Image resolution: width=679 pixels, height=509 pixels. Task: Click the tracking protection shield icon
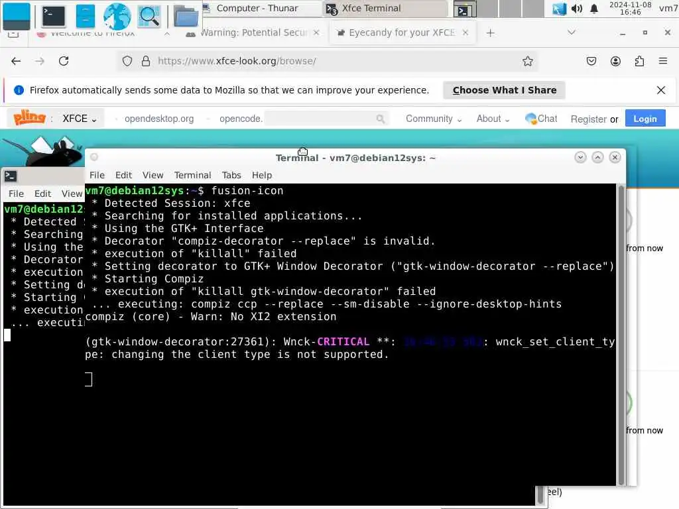pos(127,61)
